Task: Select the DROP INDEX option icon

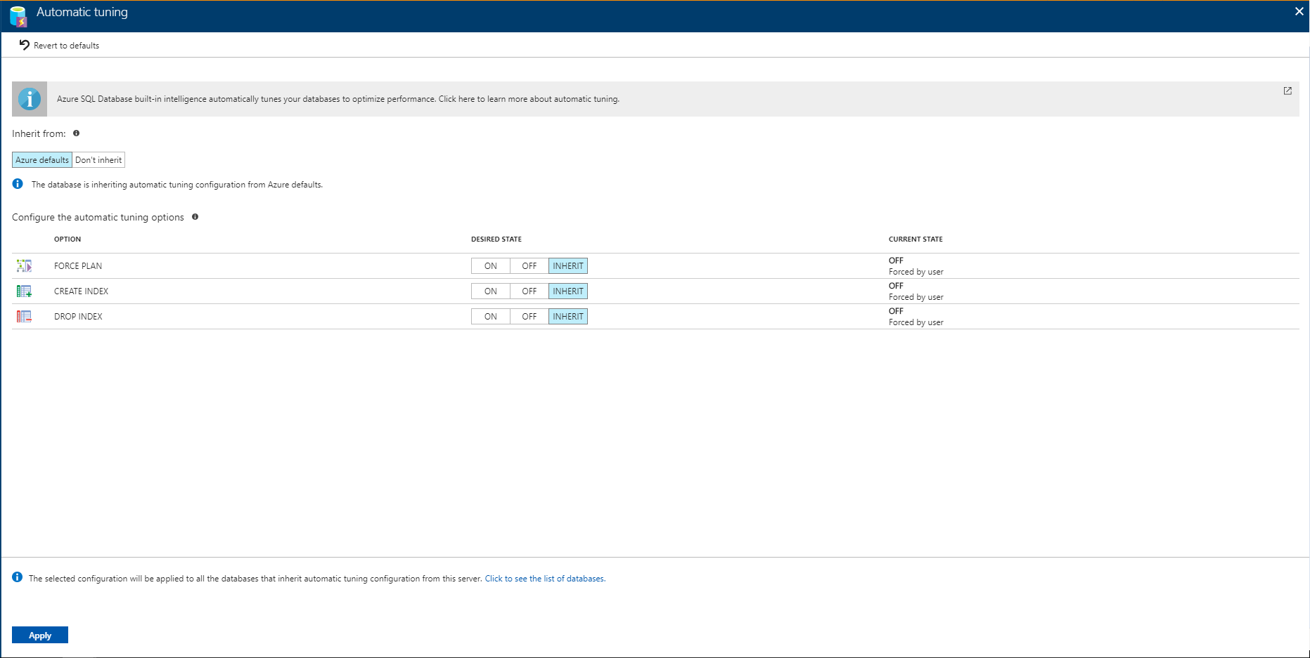Action: (x=24, y=316)
